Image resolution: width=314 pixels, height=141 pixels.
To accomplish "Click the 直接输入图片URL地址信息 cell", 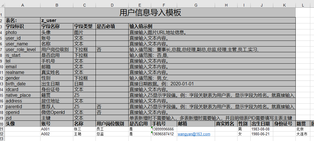I will pyautogui.click(x=212, y=33).
